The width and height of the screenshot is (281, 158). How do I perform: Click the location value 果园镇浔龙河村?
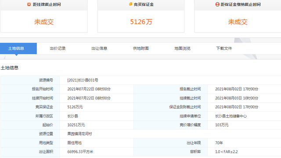point(79,134)
